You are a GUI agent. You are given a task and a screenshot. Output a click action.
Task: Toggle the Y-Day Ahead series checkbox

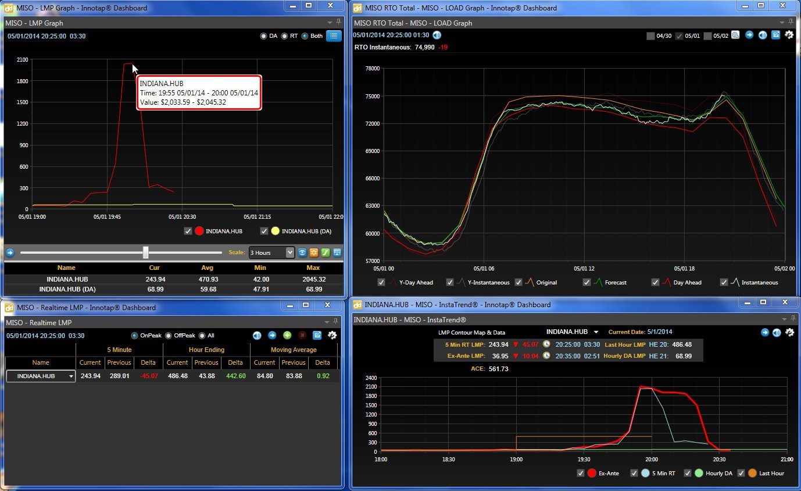(x=381, y=282)
